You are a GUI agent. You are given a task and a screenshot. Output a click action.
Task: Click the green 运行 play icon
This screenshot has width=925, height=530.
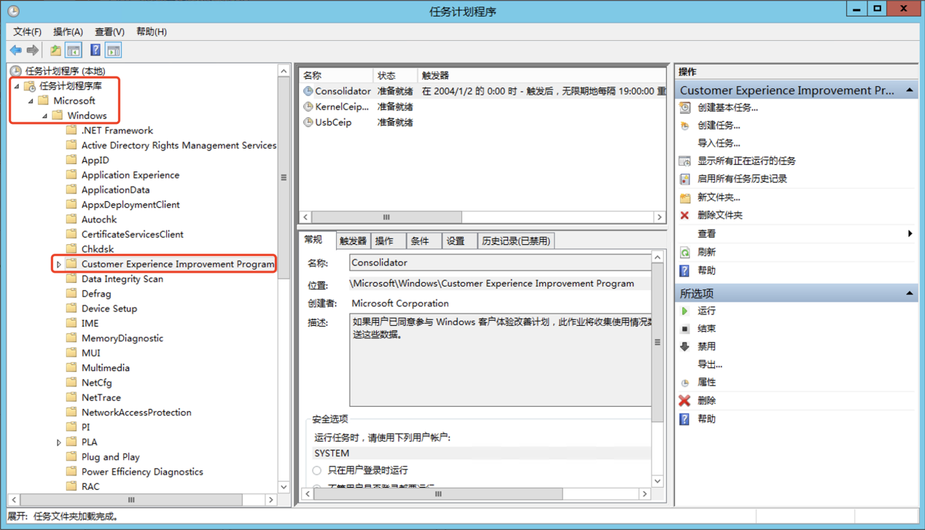coord(684,311)
